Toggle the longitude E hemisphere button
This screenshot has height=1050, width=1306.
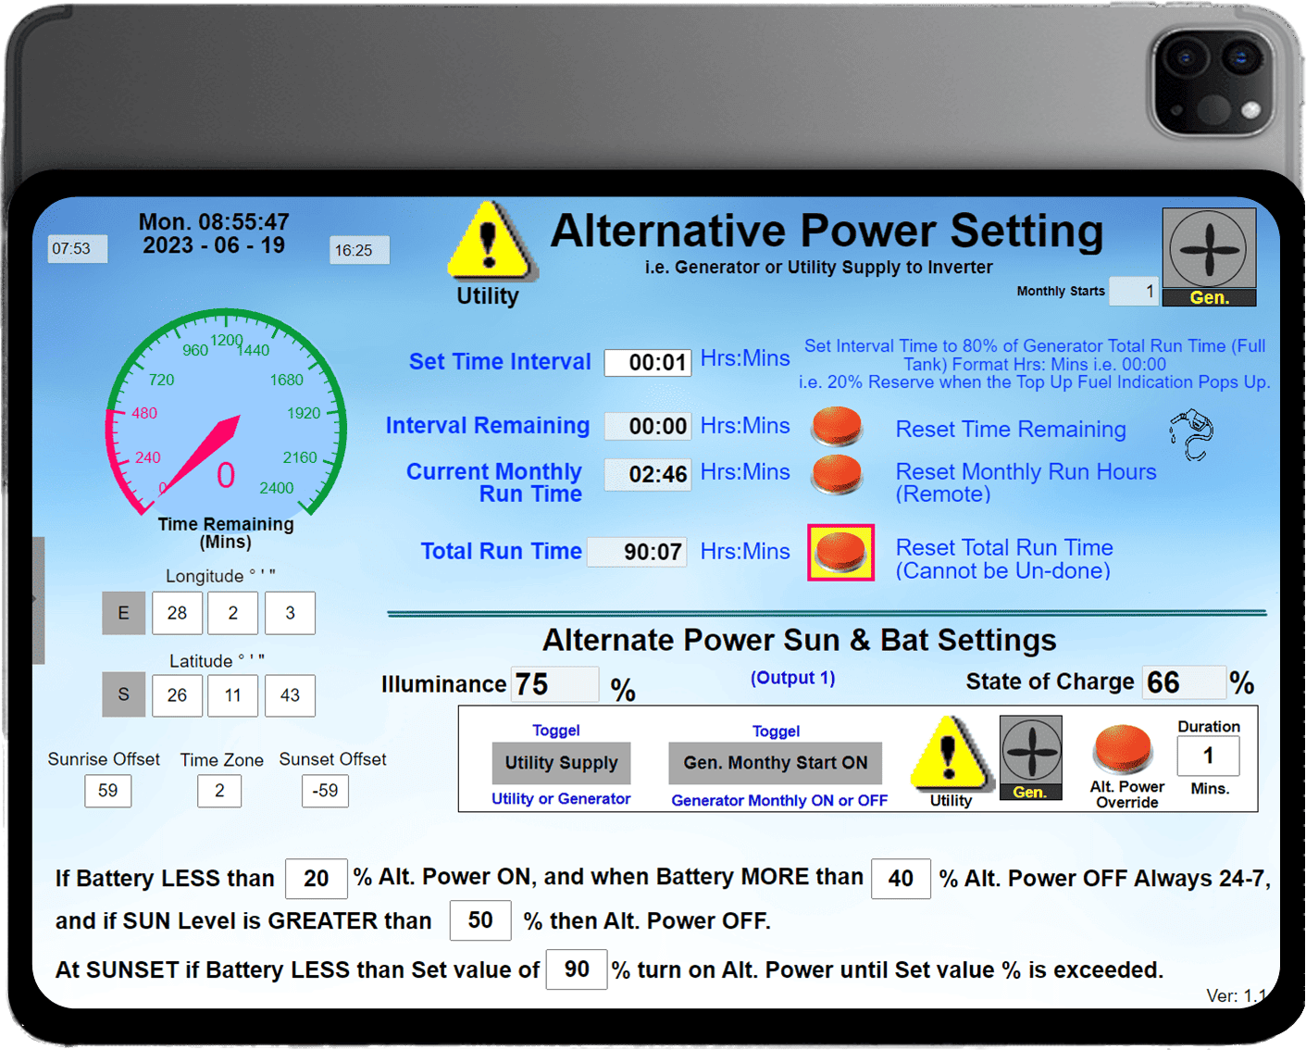(x=123, y=613)
